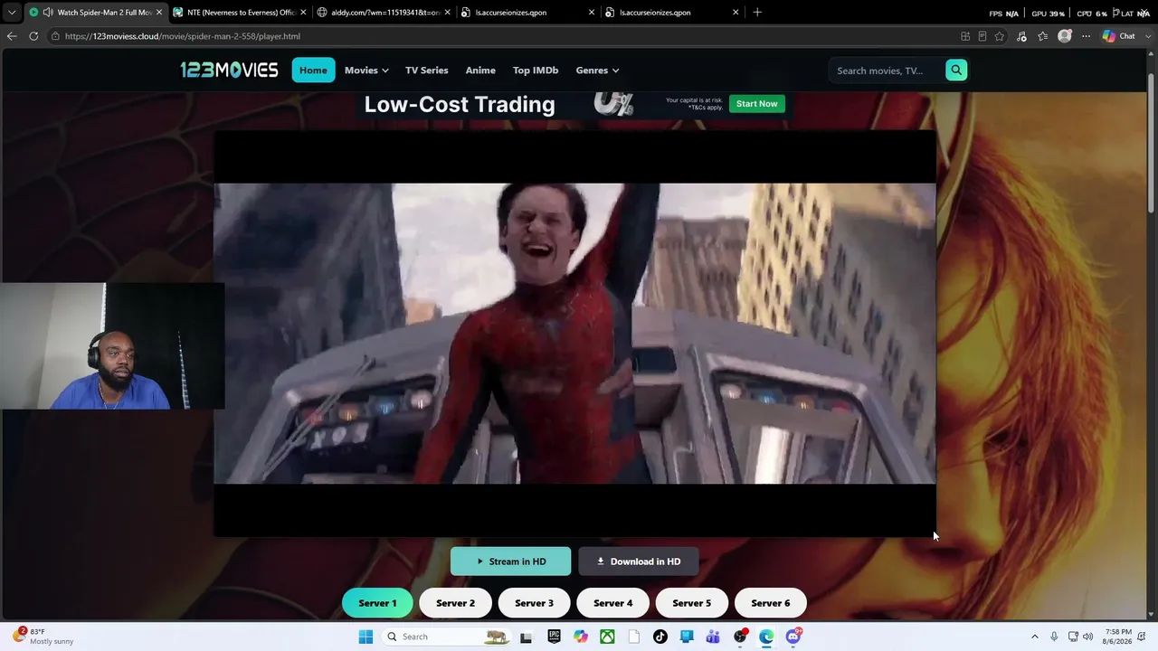Open the browser tab actions menu button

click(x=11, y=13)
